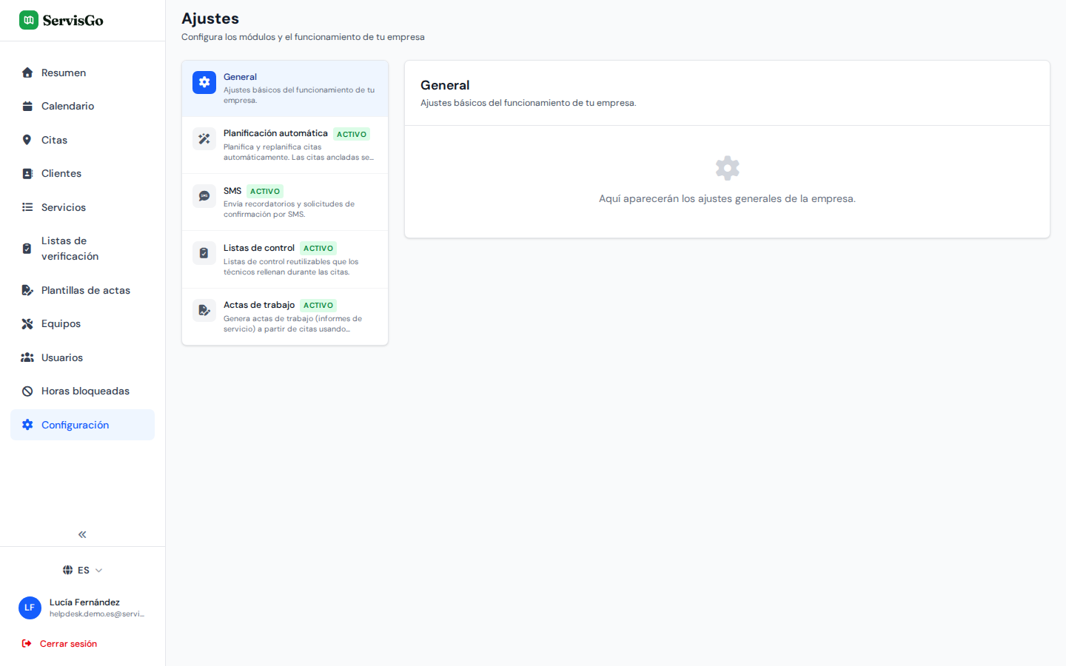Click ACTIVO badge next to SMS
1066x666 pixels.
(x=265, y=191)
